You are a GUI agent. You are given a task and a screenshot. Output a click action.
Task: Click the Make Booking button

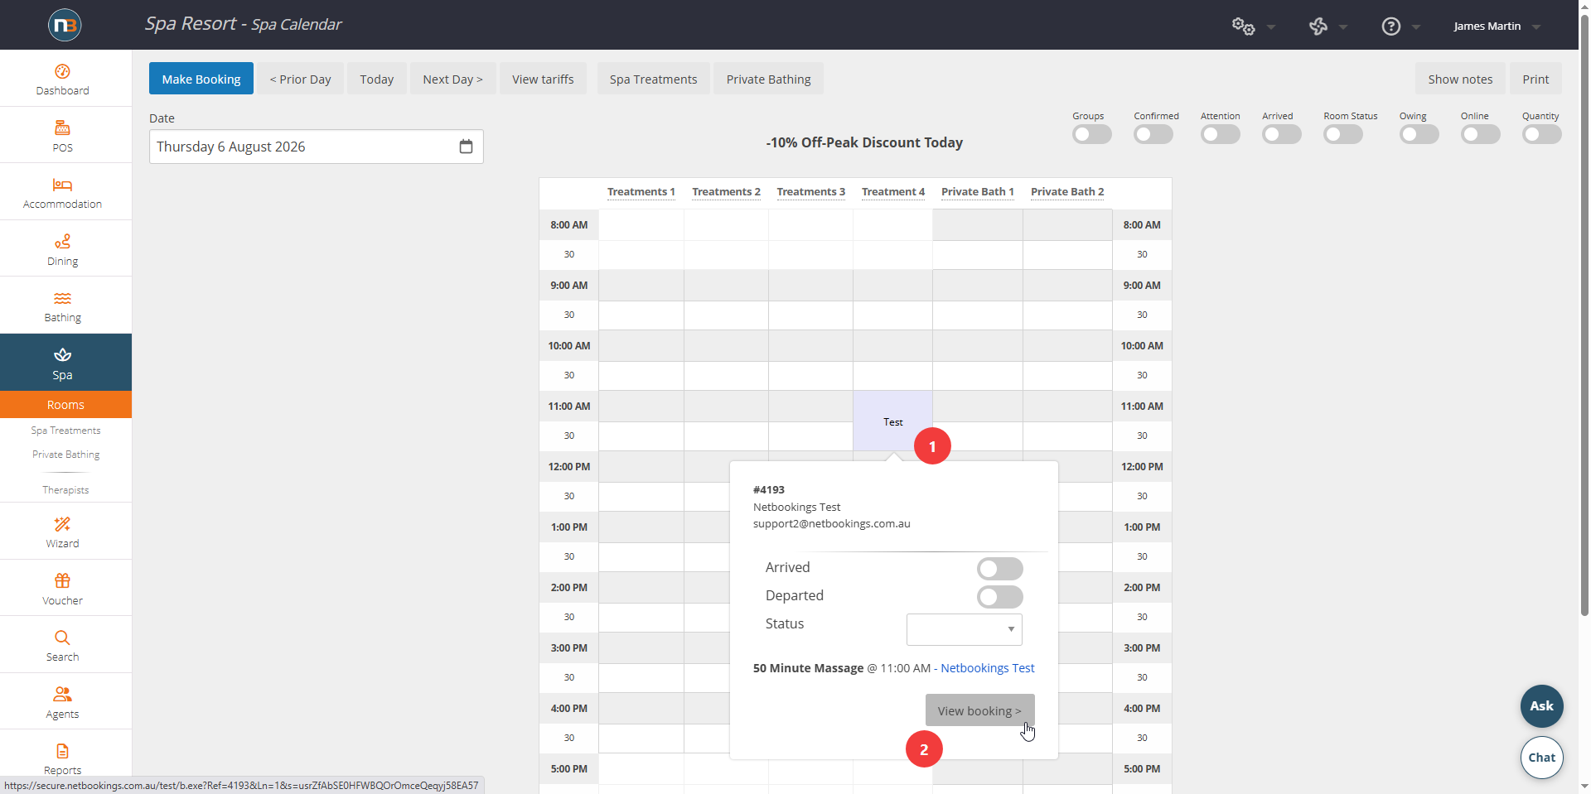pyautogui.click(x=201, y=79)
